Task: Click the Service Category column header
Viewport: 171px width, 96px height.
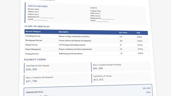Action: [x=33, y=31]
